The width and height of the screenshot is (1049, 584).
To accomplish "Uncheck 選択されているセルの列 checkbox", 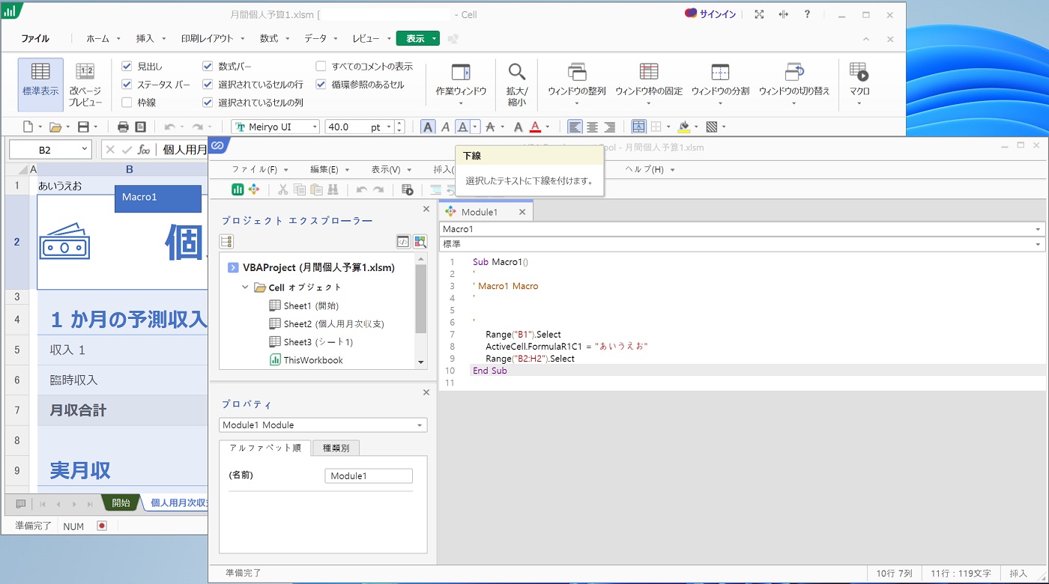I will tap(208, 103).
